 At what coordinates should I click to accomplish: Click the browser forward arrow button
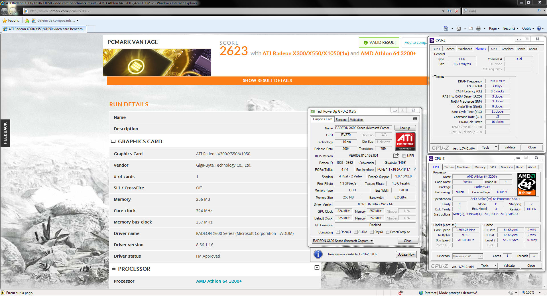click(13, 11)
